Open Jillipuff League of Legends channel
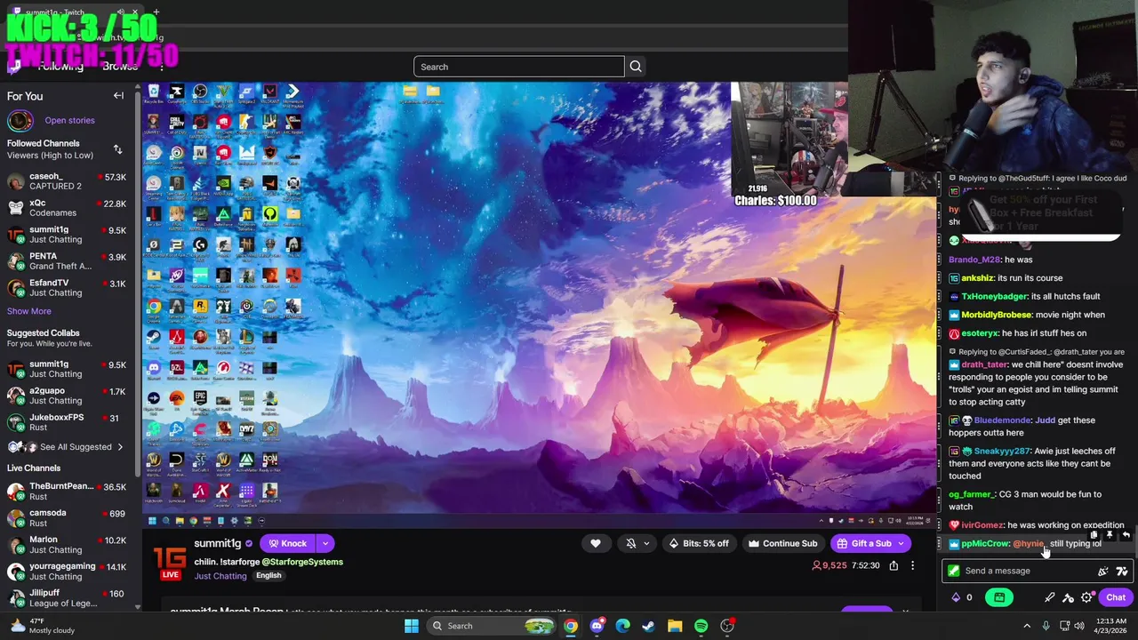 [x=67, y=597]
